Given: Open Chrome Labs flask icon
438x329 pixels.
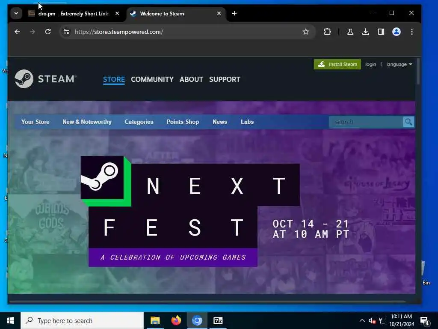Looking at the screenshot, I should click(x=350, y=32).
